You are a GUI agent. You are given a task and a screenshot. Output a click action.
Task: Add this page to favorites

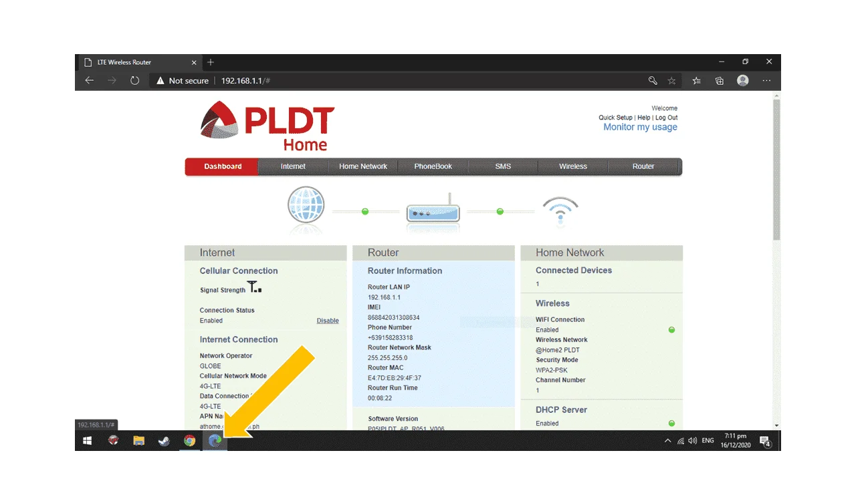[x=672, y=81]
